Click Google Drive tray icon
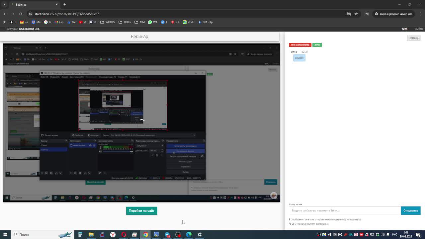The height and width of the screenshot is (239, 425). pos(324,235)
